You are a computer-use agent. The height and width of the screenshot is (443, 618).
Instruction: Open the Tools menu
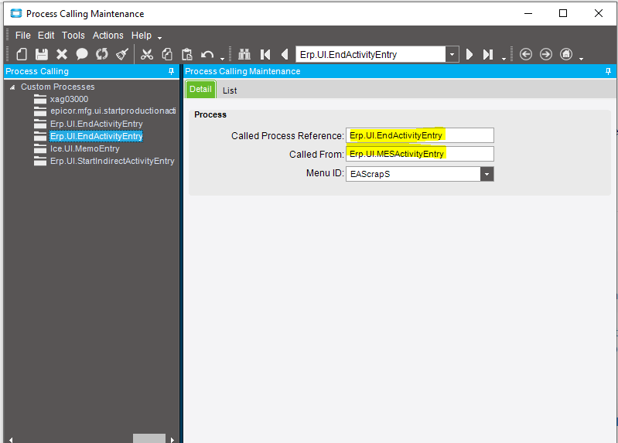coord(73,36)
